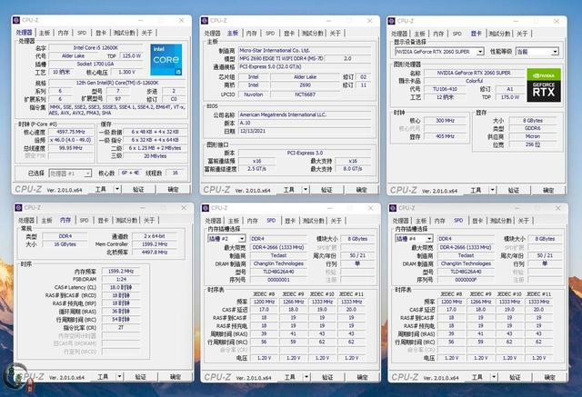Click the CPU-Z title icon in the 主板 window

tap(204, 20)
